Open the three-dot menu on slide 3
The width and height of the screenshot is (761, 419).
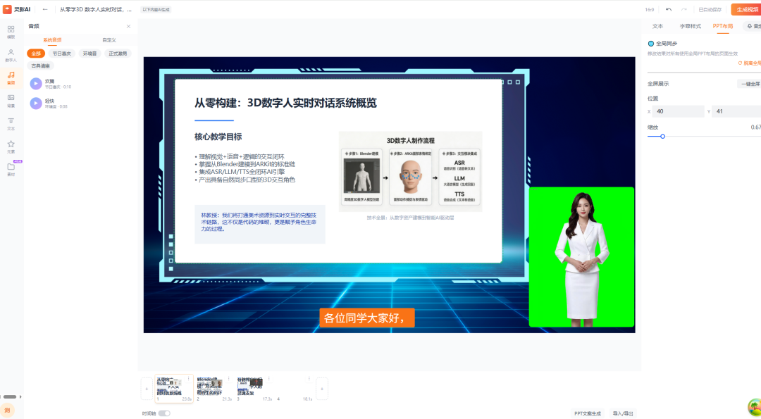coord(269,379)
